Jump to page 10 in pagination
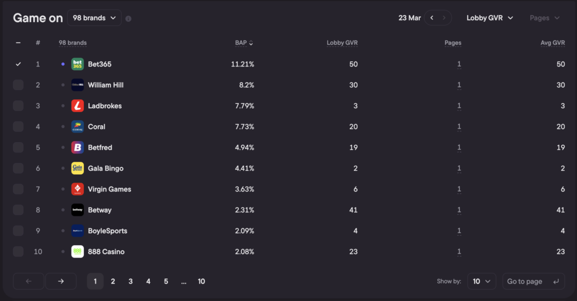This screenshot has width=577, height=301. coord(201,281)
